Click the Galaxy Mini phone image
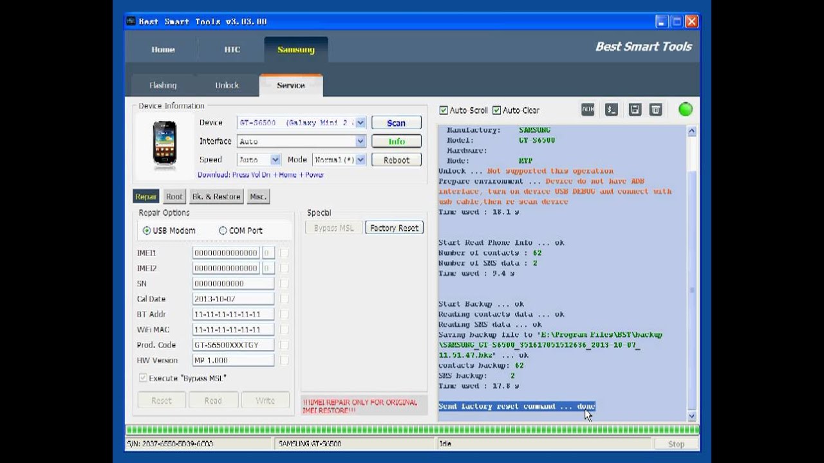The height and width of the screenshot is (463, 824). 165,145
